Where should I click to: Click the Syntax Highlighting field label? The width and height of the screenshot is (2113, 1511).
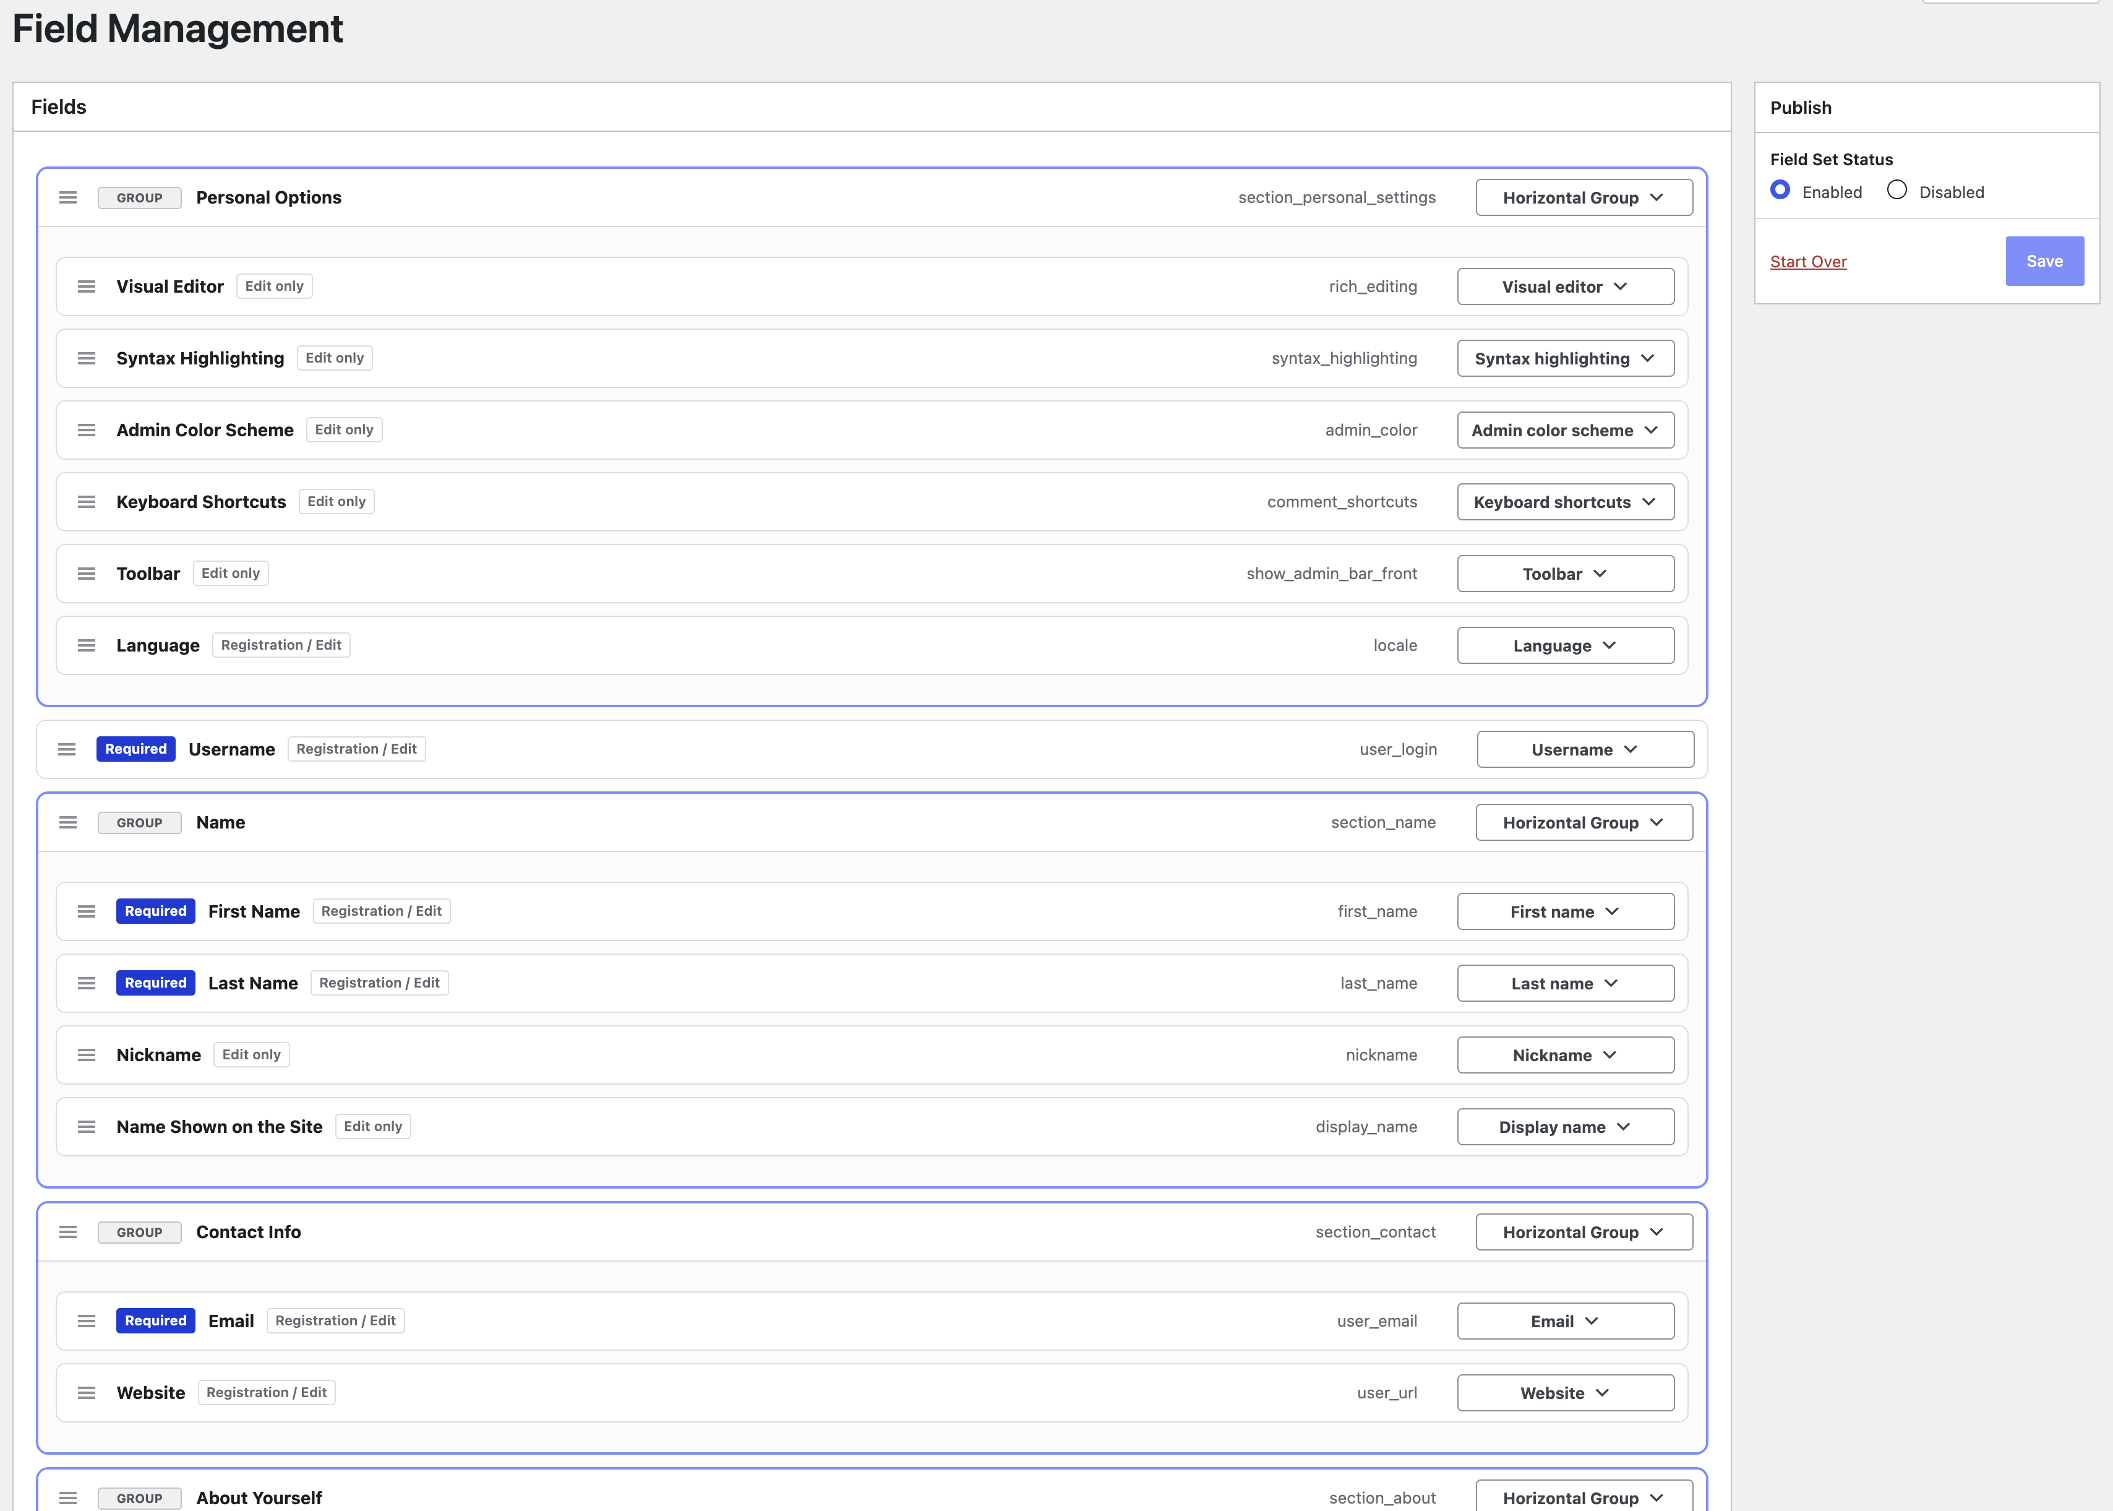(x=200, y=358)
